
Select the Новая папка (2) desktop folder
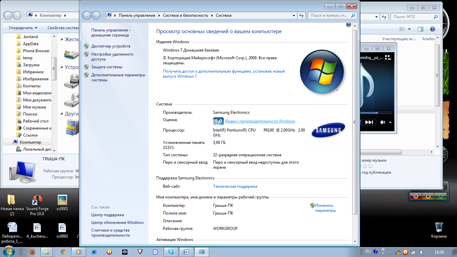pyautogui.click(x=12, y=205)
